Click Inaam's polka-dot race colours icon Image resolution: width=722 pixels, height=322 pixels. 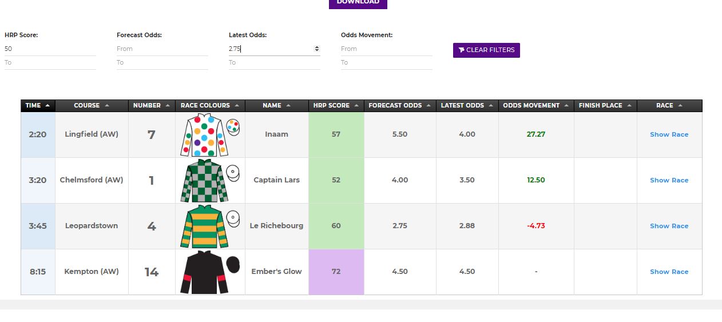tap(210, 135)
